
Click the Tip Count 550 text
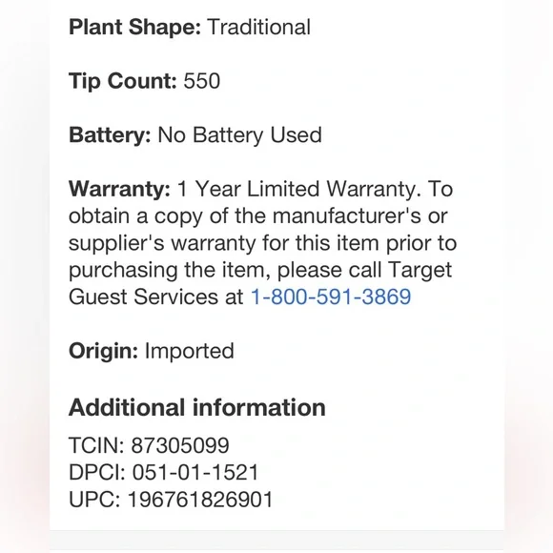pyautogui.click(x=145, y=81)
